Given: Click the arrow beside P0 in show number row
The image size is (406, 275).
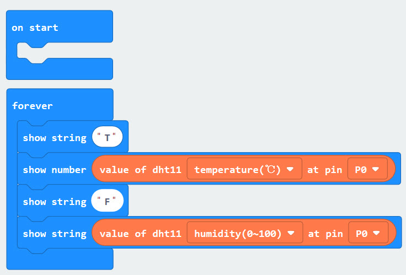Looking at the screenshot, I should point(376,169).
